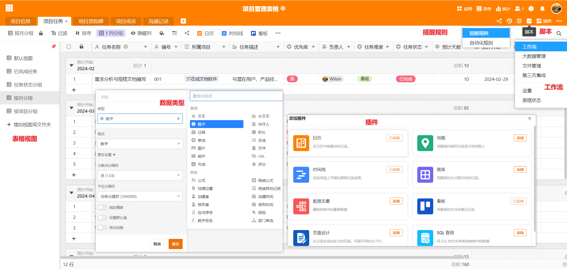Click the view share icon in toolbar
567x269 pixels.
click(187, 33)
